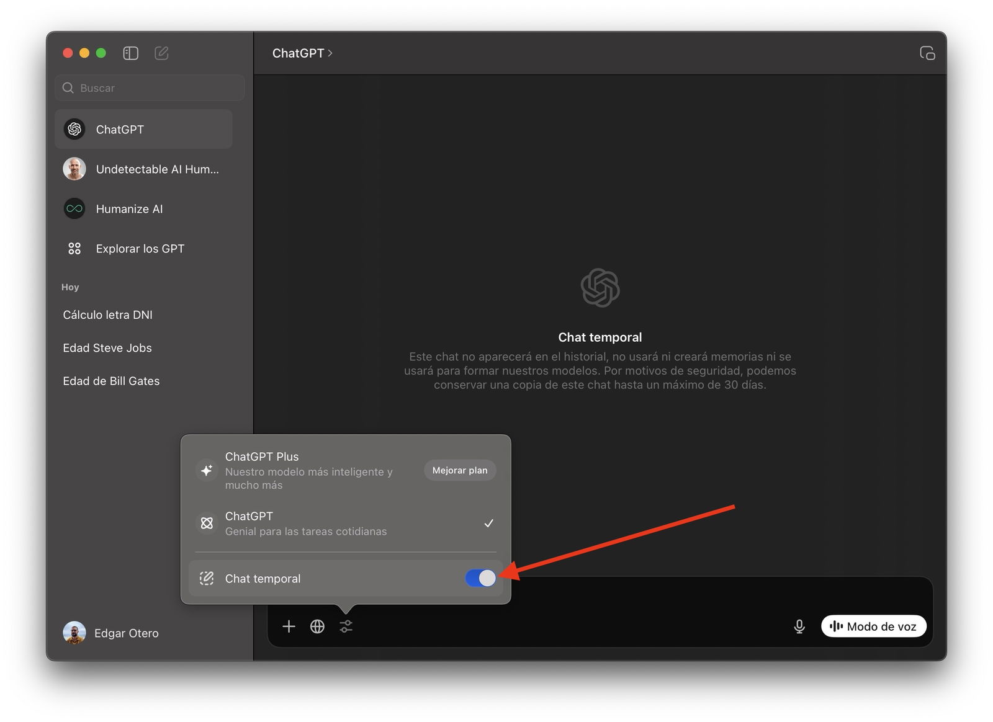This screenshot has height=722, width=993.
Task: Open the companion window icon at top right
Action: tap(927, 53)
